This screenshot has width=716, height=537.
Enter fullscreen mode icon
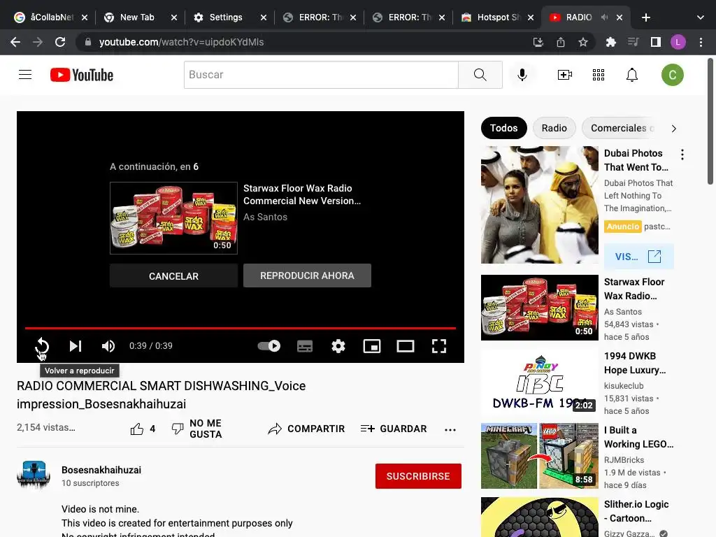click(x=439, y=346)
